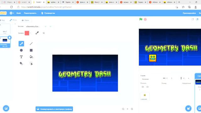This screenshot has width=201, height=113.
Task: Select the фон 1 backdrop thumbnail
Action: click(5, 29)
